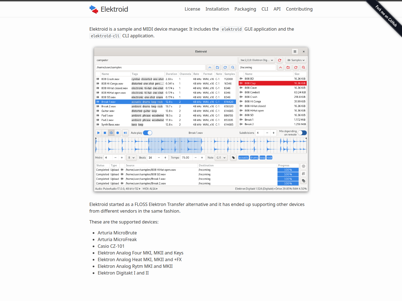Click the 808 HiHat open.wav upload progress bar

pyautogui.click(x=288, y=170)
